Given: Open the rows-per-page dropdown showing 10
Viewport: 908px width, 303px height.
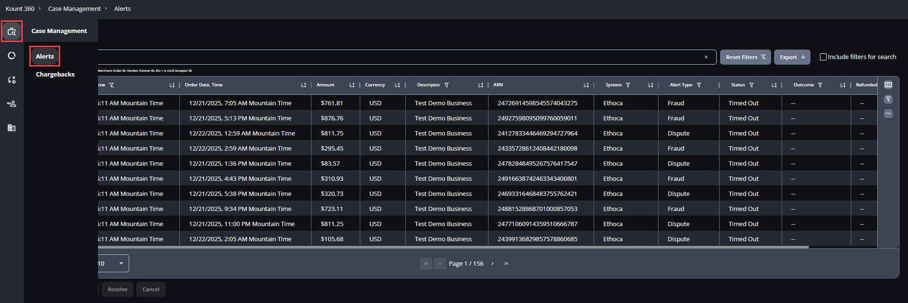Looking at the screenshot, I should coord(113,263).
